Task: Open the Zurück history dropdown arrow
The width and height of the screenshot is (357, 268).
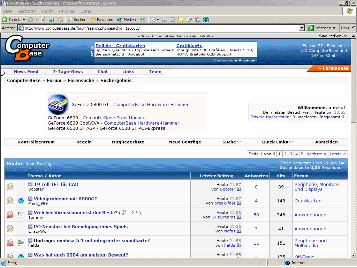Action: pos(24,20)
